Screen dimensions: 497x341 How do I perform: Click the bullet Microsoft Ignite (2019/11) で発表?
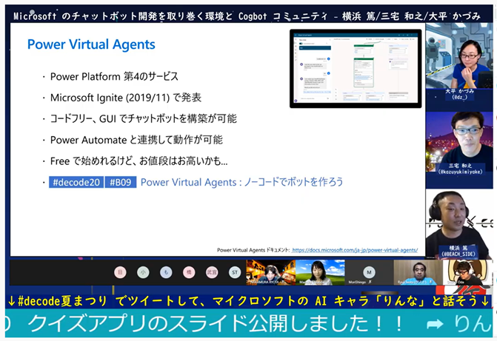(x=126, y=98)
